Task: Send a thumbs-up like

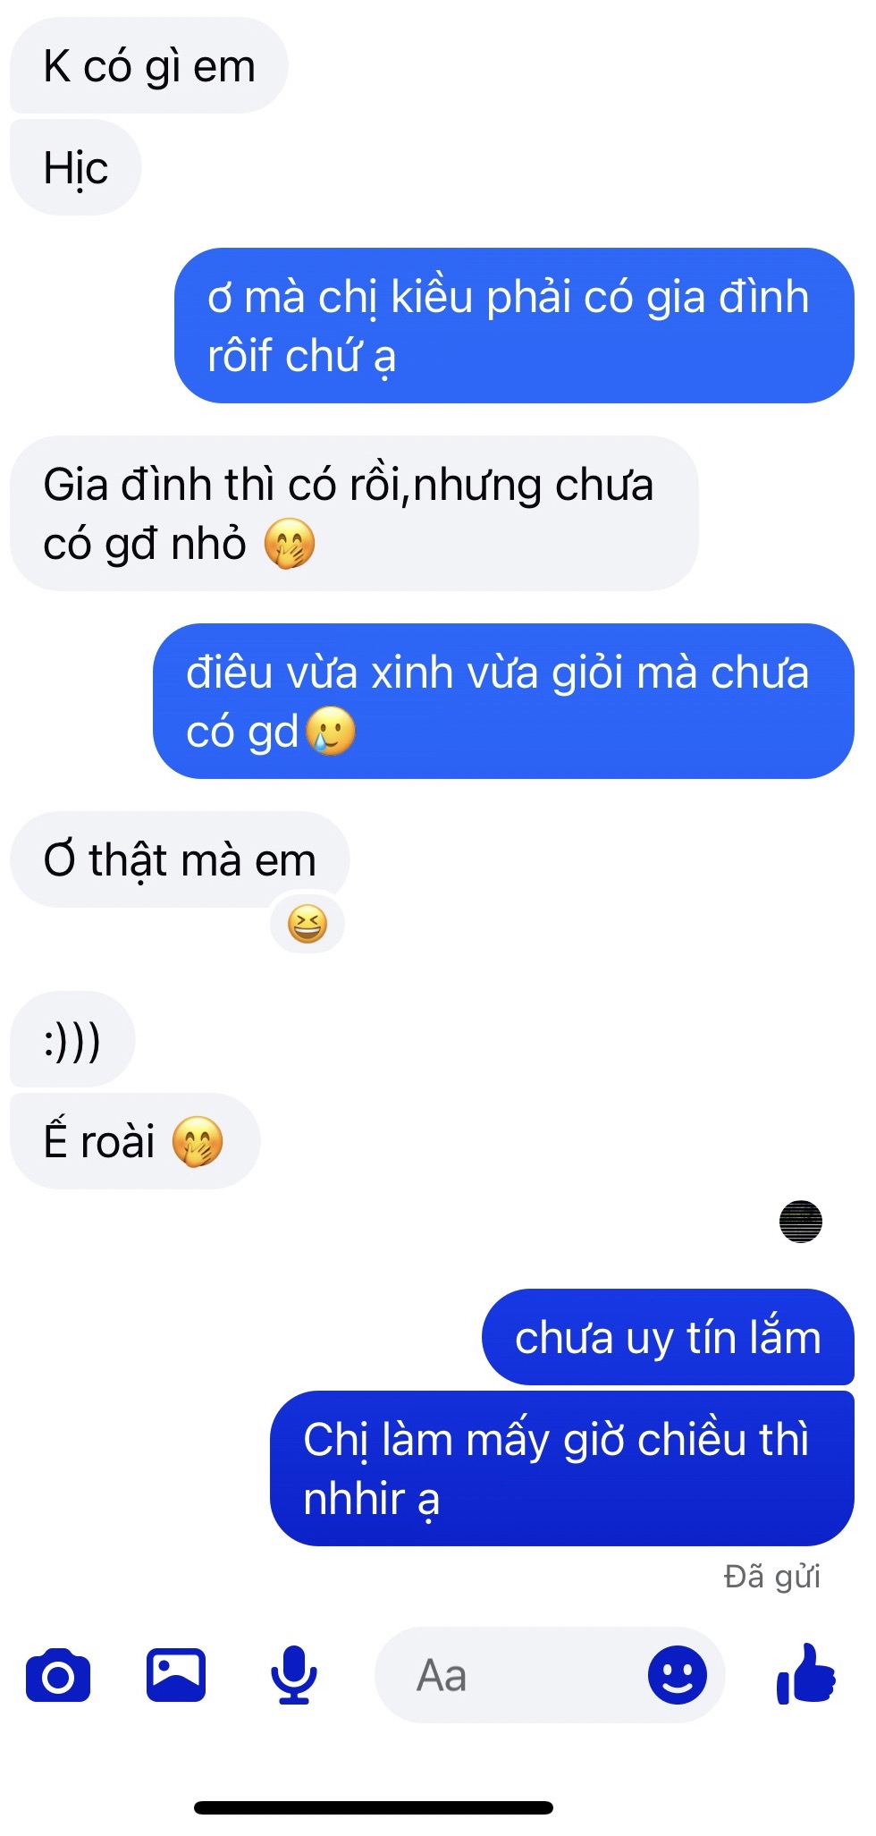Action: coord(806,1673)
